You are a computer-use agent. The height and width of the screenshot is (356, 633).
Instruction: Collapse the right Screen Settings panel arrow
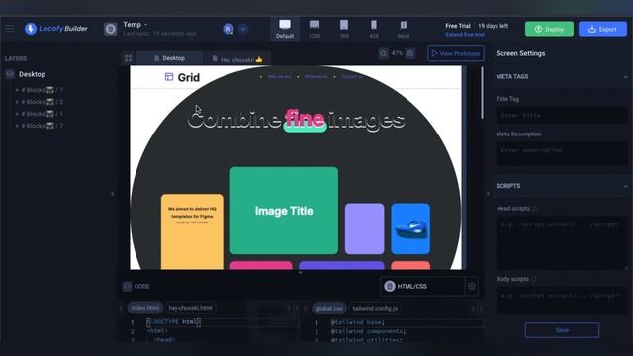pos(488,194)
